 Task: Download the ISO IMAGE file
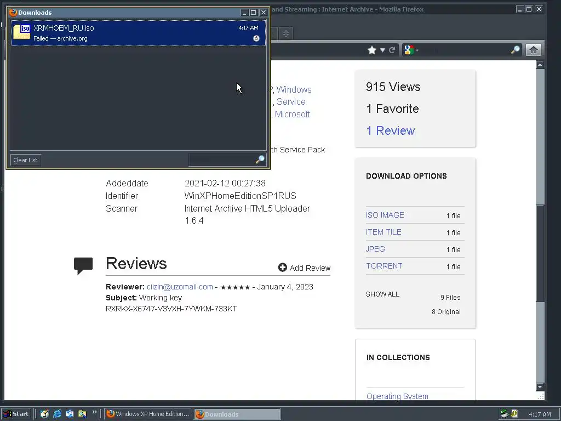[x=385, y=215]
